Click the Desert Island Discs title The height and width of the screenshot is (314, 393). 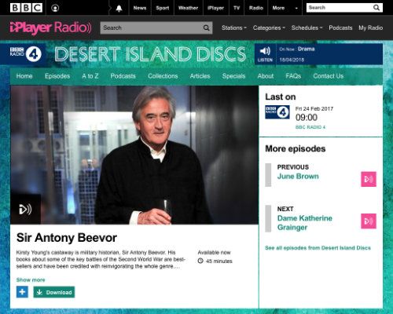click(150, 54)
